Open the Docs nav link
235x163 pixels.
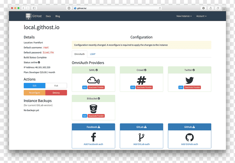click(x=48, y=16)
